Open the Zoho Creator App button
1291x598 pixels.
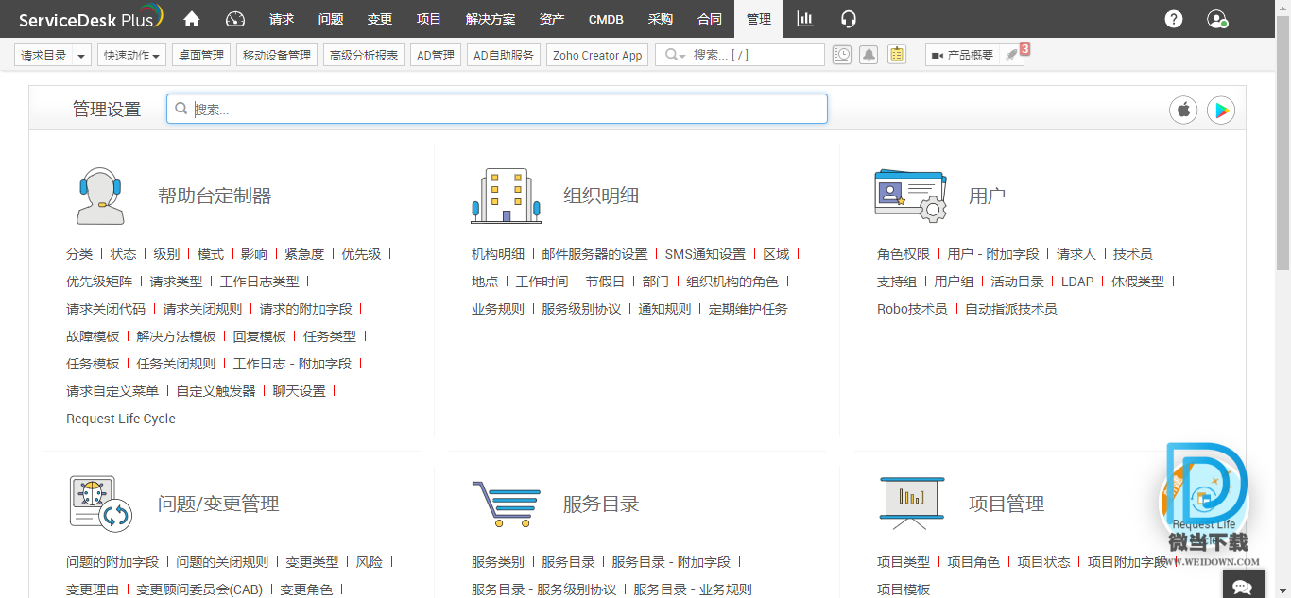coord(597,56)
